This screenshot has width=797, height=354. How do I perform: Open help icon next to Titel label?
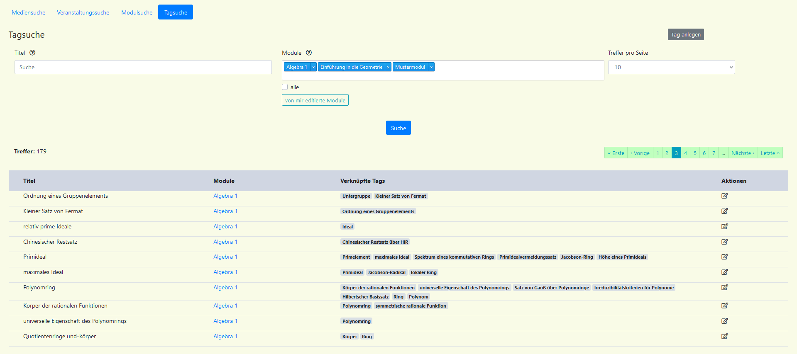[x=32, y=53]
